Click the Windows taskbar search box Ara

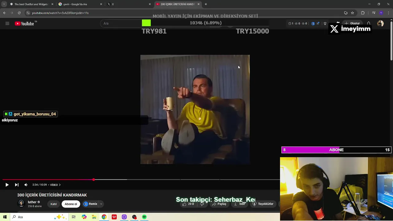pos(39,217)
